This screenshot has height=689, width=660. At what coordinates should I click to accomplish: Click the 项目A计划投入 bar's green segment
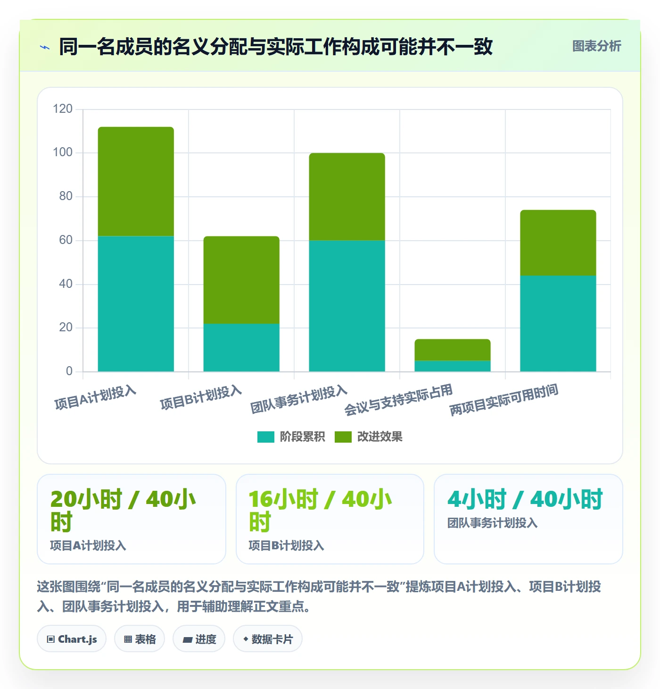point(136,182)
